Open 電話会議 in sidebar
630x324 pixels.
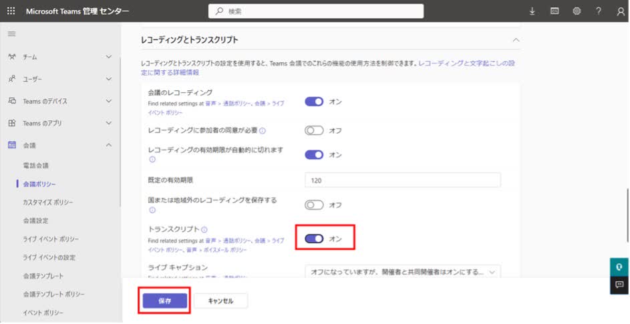pos(36,166)
